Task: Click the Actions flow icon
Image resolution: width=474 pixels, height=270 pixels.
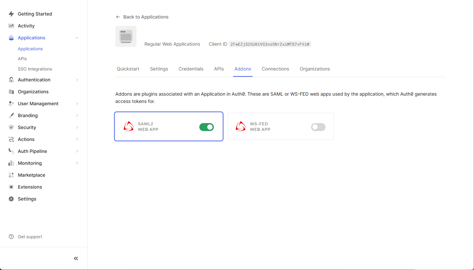Action: [11, 139]
